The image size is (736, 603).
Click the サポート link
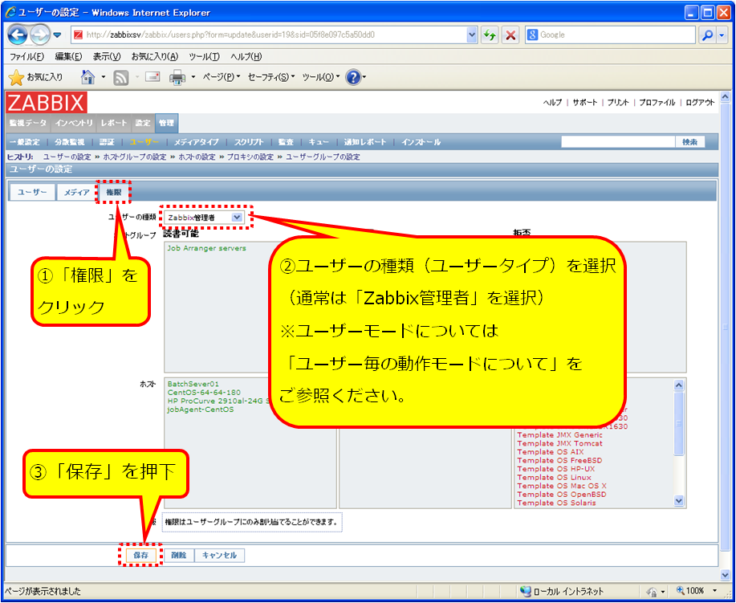(x=585, y=103)
